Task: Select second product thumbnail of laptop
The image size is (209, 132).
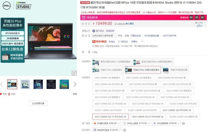Action: point(25,84)
